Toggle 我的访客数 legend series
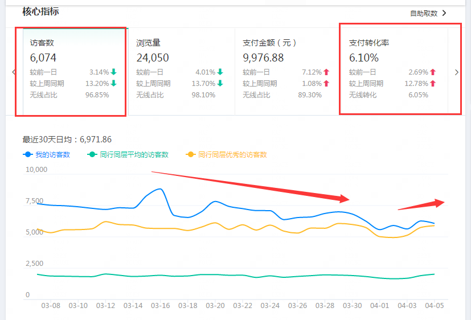This screenshot has height=320, width=471. point(47,155)
